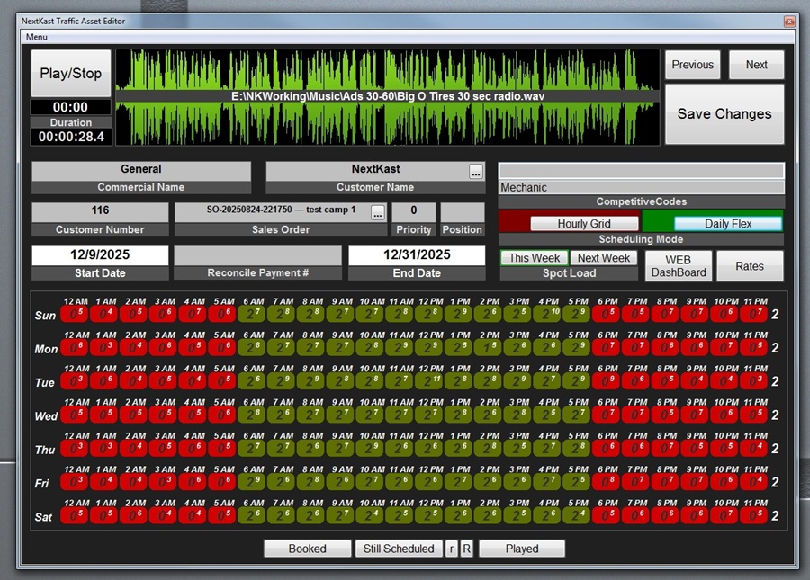Open the Menu in menu bar

37,37
